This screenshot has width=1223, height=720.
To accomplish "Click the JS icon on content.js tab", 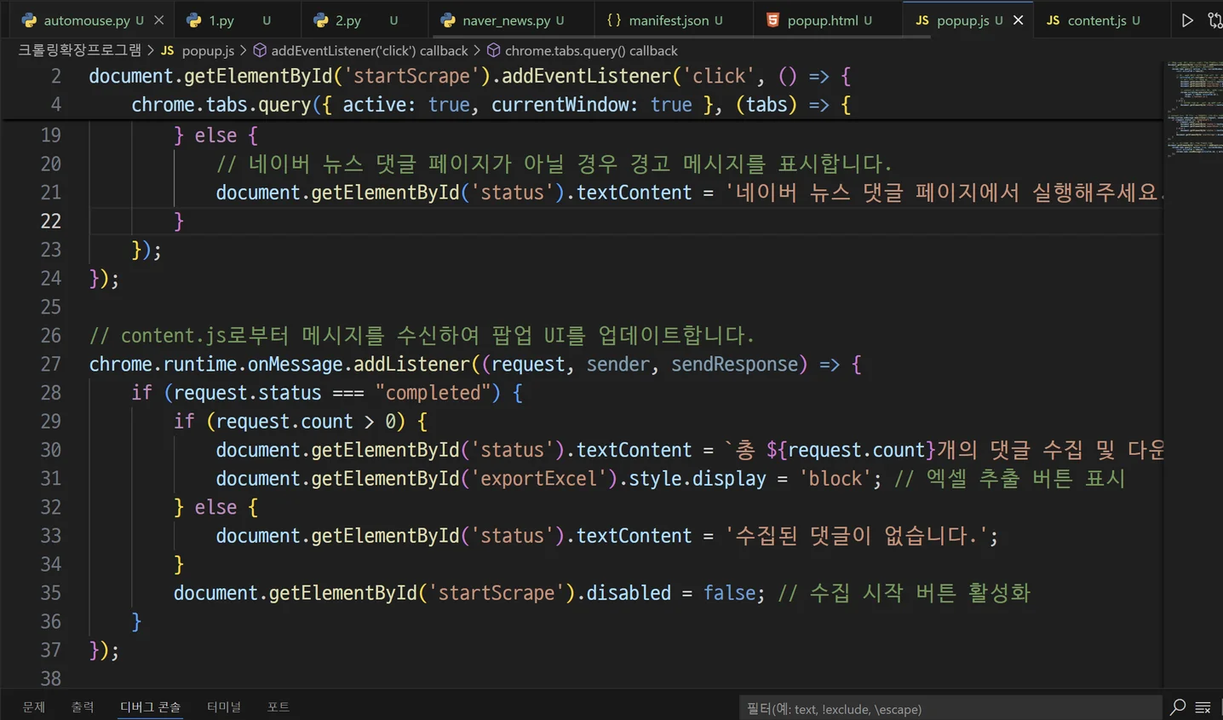I will pyautogui.click(x=1054, y=20).
